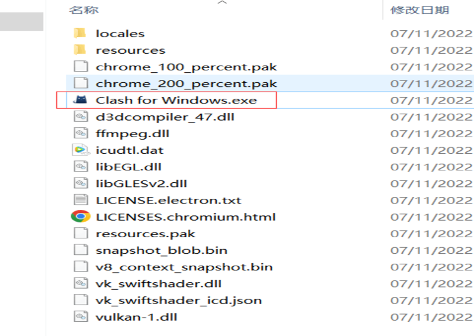
Task: Click the d3dcompiler_47.dll gear file icon
Action: 80,117
